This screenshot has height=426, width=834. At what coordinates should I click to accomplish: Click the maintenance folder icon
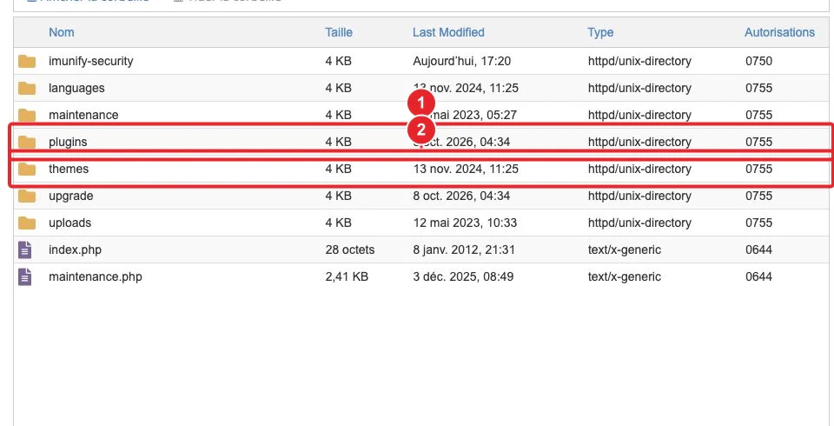pos(27,115)
